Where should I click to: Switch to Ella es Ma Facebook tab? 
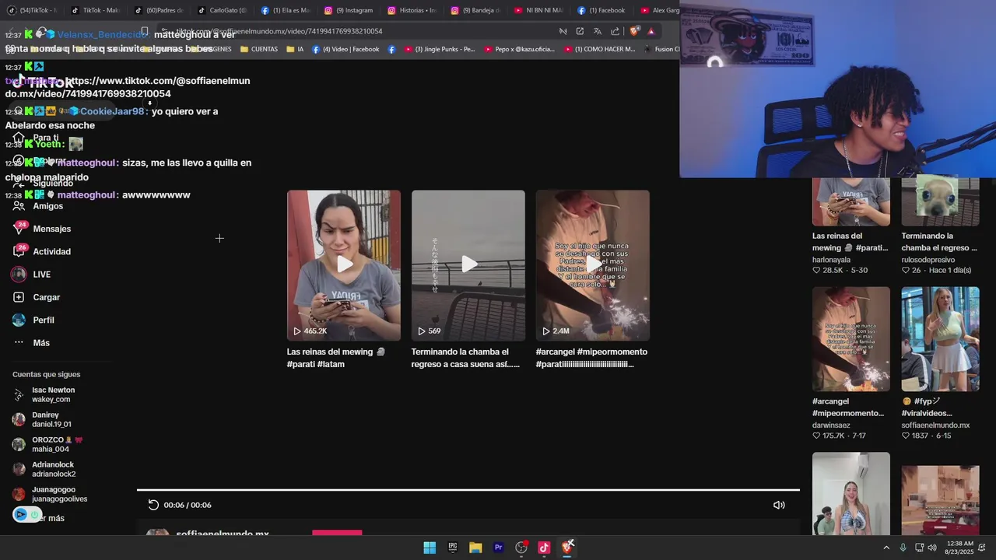(x=286, y=10)
